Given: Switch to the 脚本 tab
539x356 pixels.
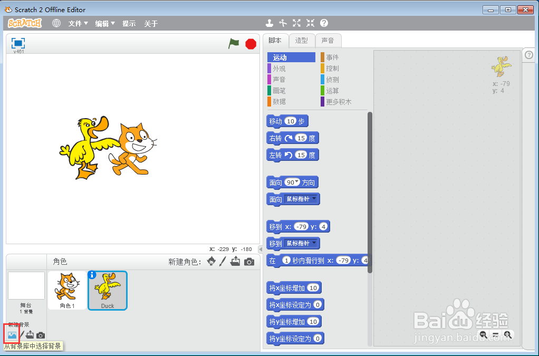Looking at the screenshot, I should tap(275, 41).
